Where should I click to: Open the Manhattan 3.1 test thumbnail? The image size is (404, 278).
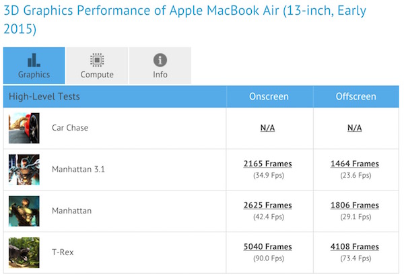click(24, 169)
